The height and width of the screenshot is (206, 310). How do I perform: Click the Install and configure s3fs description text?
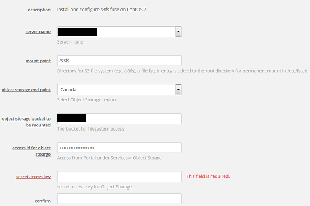(101, 10)
